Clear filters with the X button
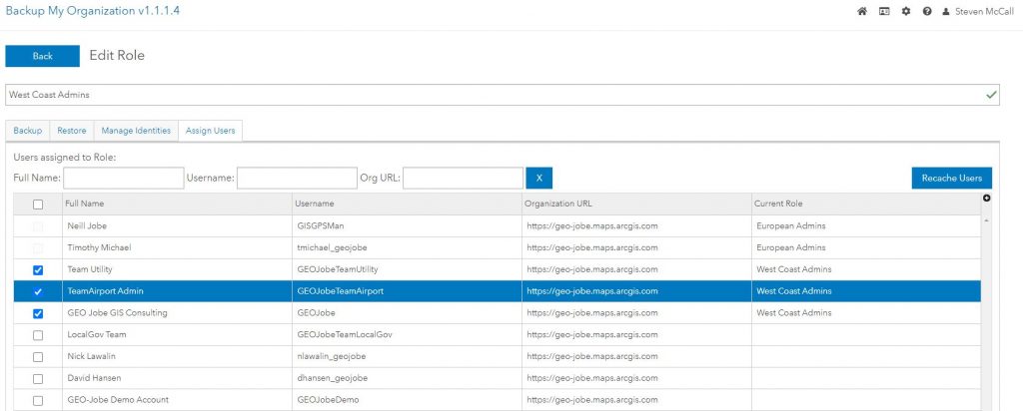This screenshot has height=411, width=1023. click(538, 178)
